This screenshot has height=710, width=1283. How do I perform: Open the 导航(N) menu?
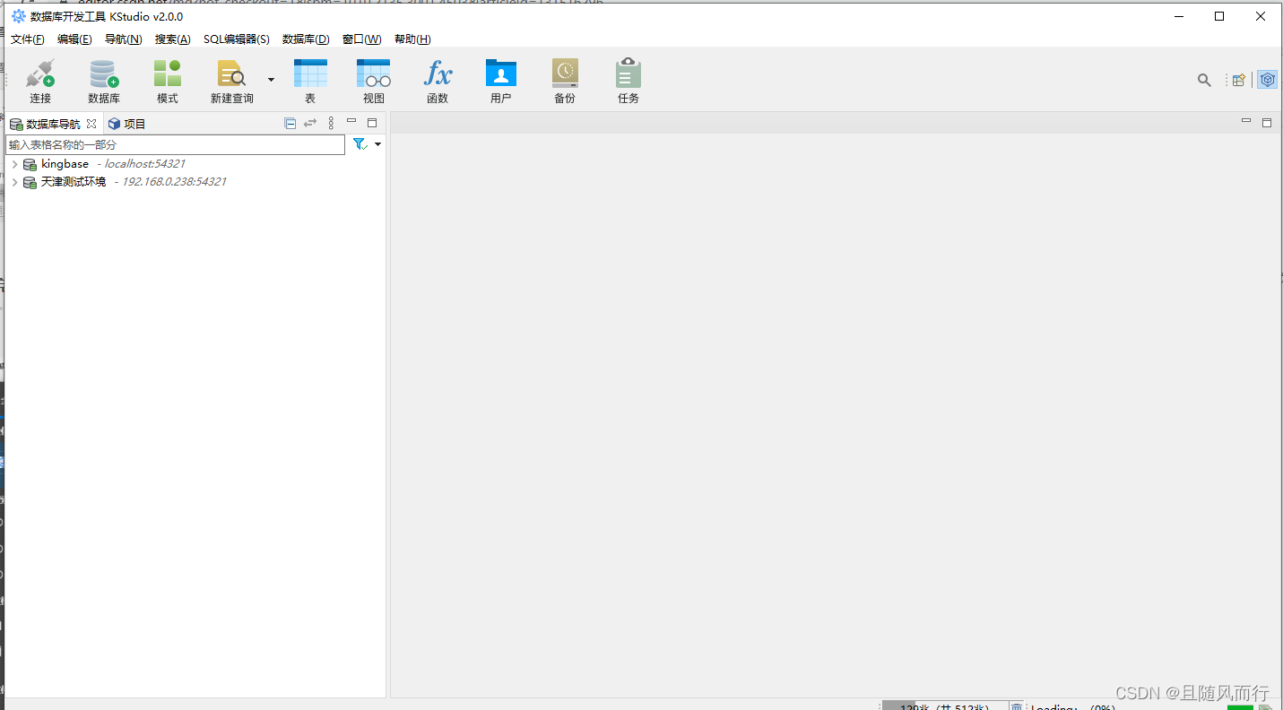click(123, 39)
